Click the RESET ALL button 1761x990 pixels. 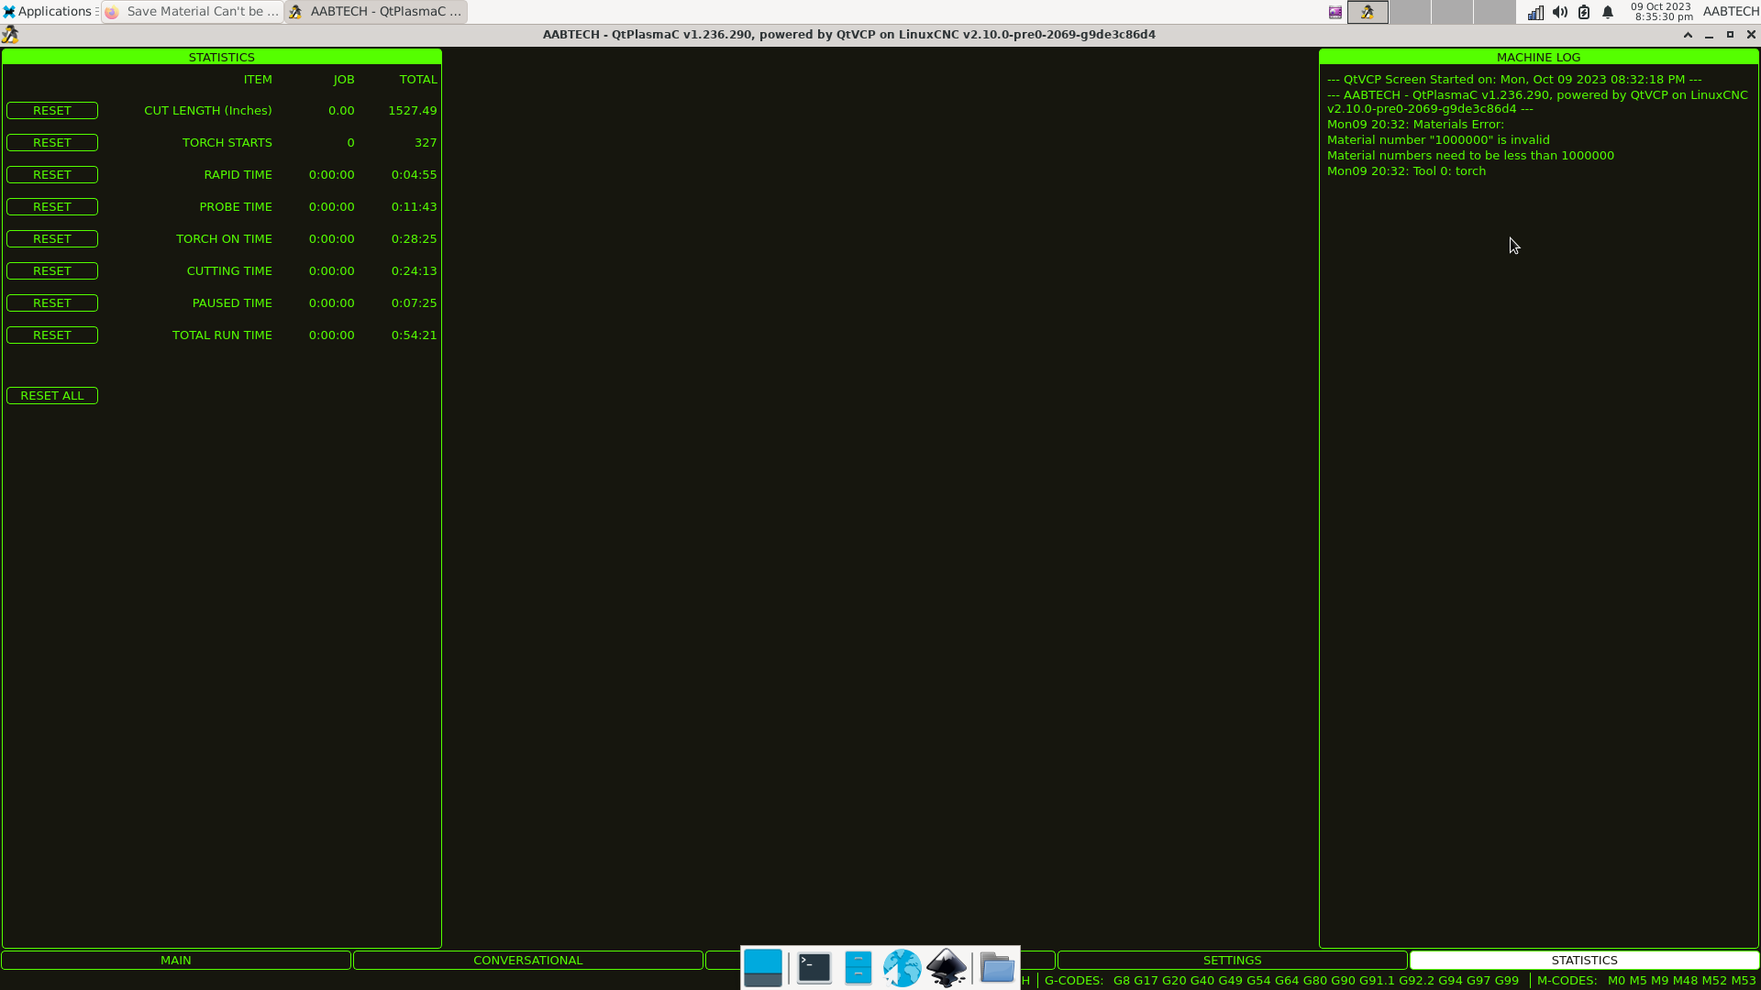point(52,396)
